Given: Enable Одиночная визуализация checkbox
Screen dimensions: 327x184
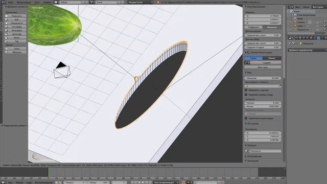Looking at the screenshot, I should point(246,118).
